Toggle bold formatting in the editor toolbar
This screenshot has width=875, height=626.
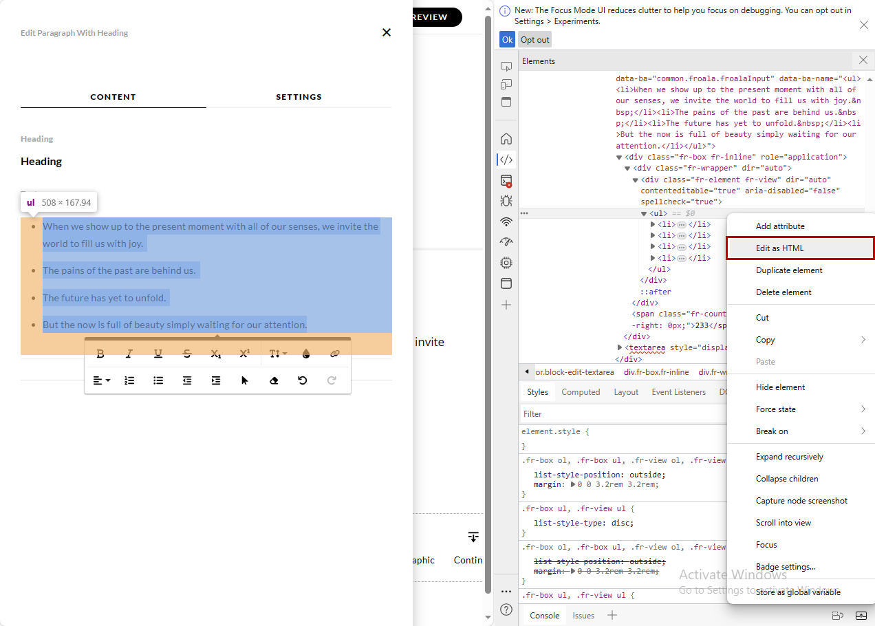point(100,354)
